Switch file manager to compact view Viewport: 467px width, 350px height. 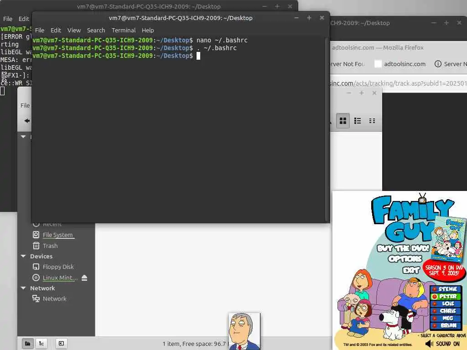[x=372, y=120]
